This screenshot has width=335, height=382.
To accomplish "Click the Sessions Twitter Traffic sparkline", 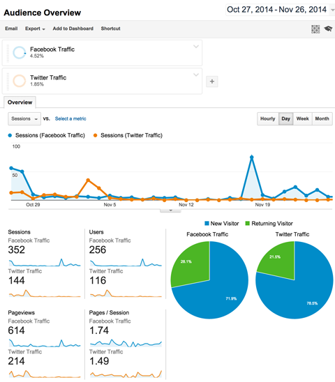I will click(x=45, y=293).
